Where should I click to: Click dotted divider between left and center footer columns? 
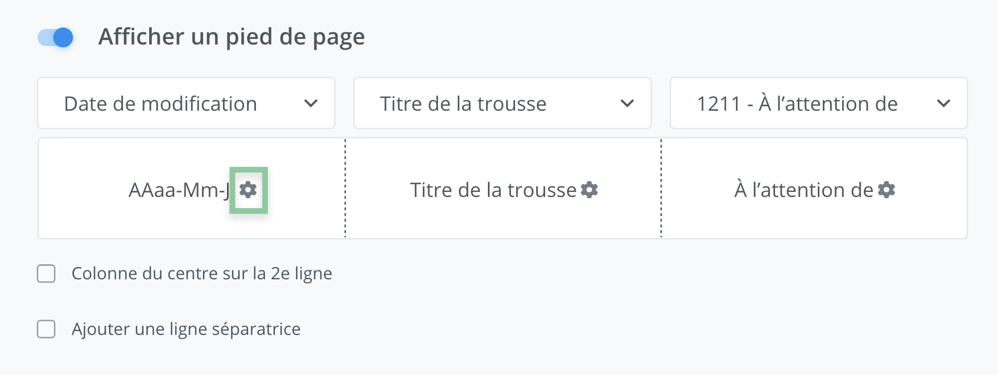[x=345, y=188]
